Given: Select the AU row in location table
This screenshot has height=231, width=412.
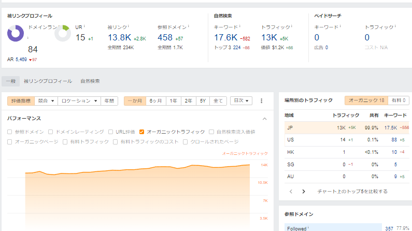Looking at the screenshot, I should click(347, 177).
